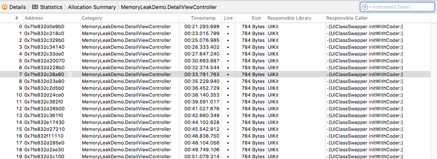The width and height of the screenshot is (437, 159).
Task: Select the MemoryLeakDemo.DetailViewController breadcrumb
Action: point(169,7)
